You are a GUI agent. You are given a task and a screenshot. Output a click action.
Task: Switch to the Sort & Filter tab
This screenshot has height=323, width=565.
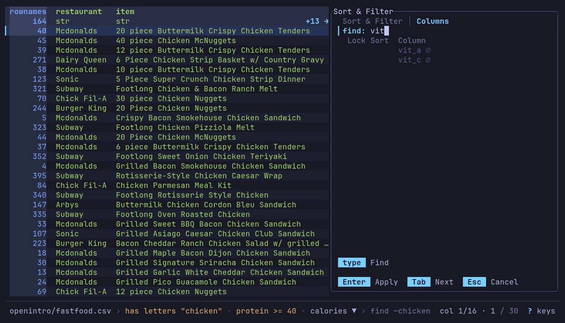(372, 21)
